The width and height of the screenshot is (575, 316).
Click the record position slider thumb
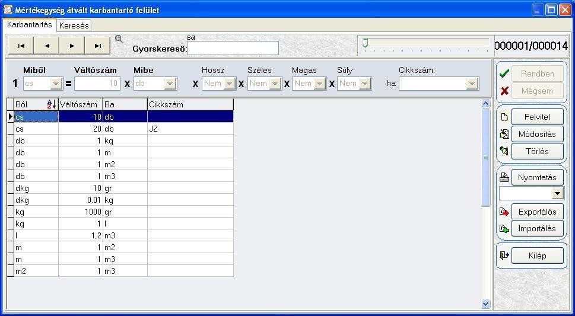[x=365, y=43]
